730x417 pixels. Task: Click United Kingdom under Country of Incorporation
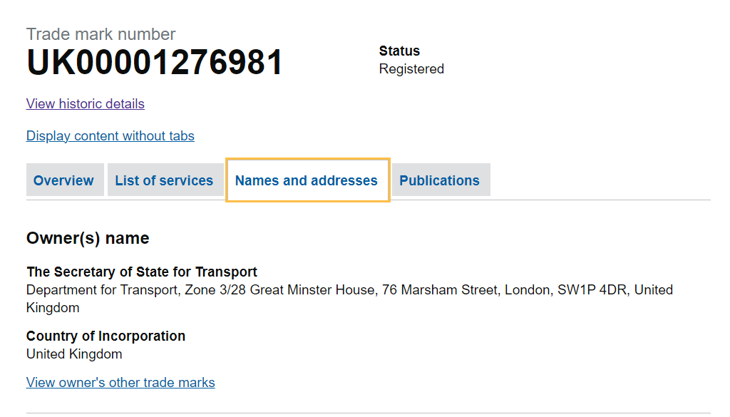coord(74,354)
